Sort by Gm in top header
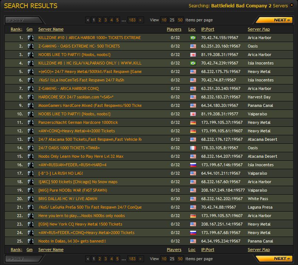This screenshot has width=298, height=265. point(30,29)
